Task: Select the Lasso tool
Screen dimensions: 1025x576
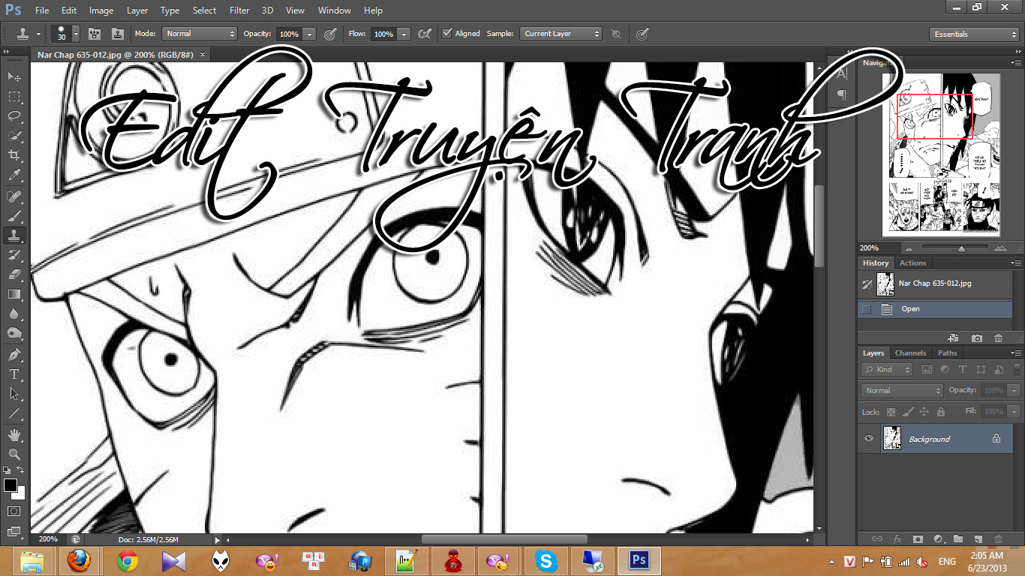Action: tap(14, 116)
